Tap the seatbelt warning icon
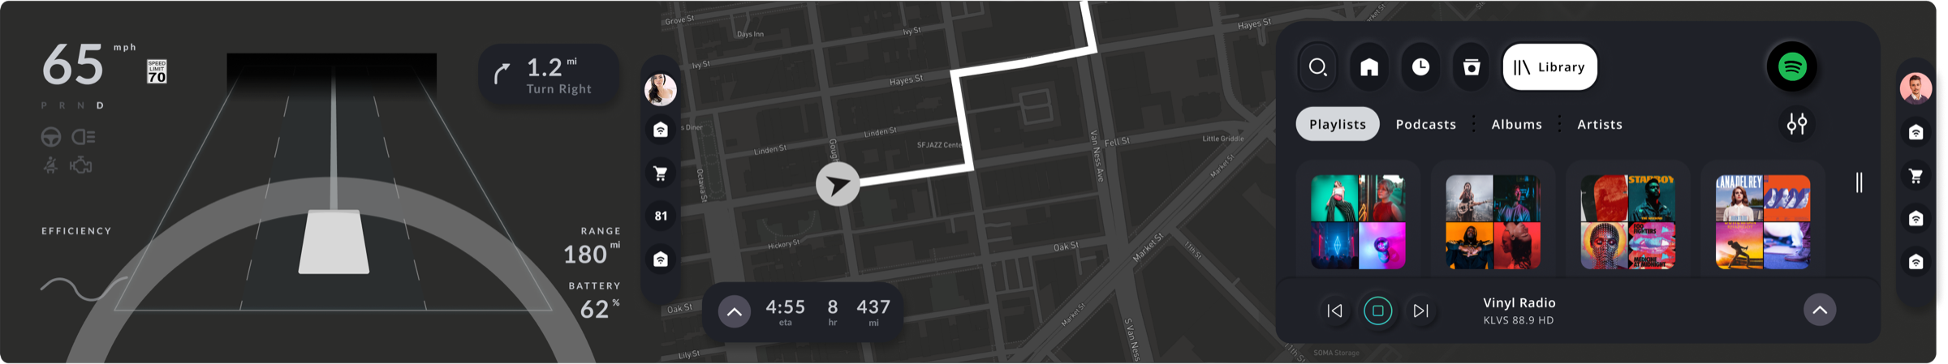 click(50, 165)
